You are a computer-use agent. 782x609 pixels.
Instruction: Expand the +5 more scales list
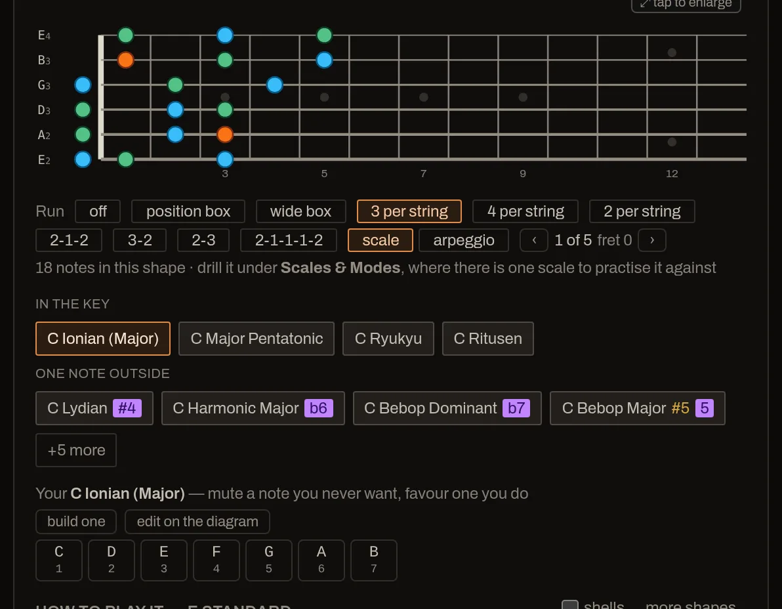click(76, 450)
